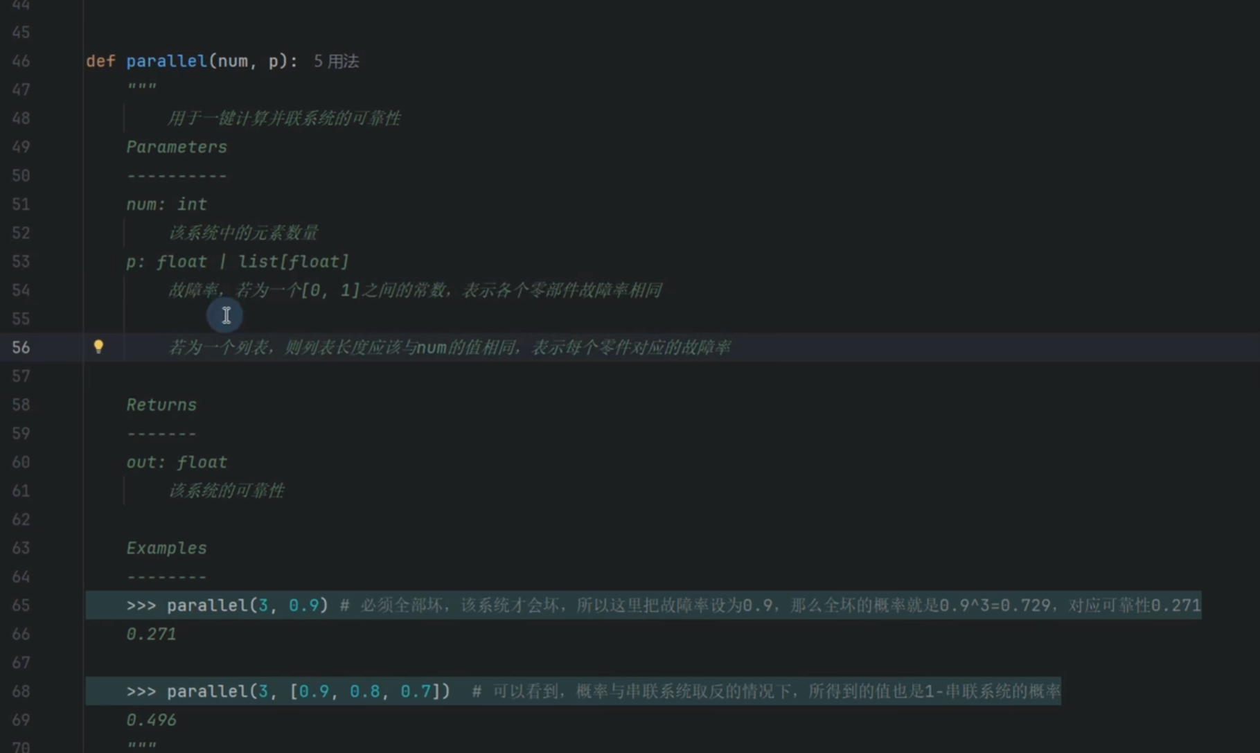Click line number 56 in gutter
The width and height of the screenshot is (1260, 753).
point(21,347)
